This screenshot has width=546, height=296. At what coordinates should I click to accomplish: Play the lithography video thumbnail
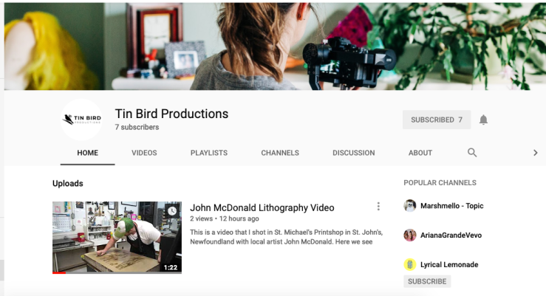click(117, 237)
